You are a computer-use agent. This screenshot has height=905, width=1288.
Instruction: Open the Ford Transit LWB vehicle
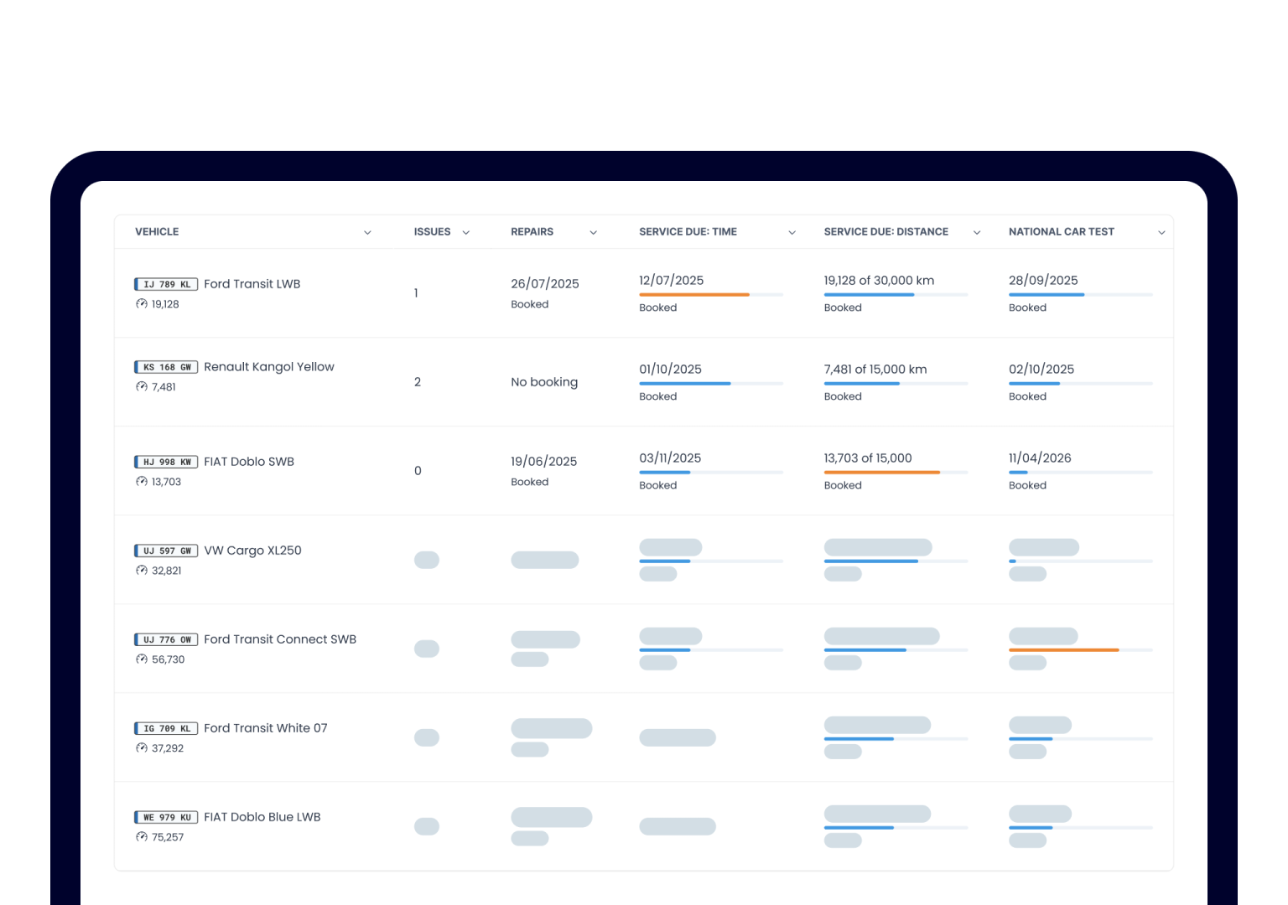pyautogui.click(x=252, y=284)
